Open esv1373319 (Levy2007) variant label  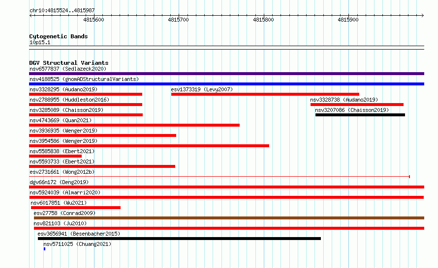(202, 89)
